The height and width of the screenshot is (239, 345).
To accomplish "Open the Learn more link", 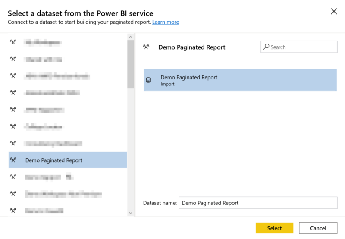I will coord(166,22).
